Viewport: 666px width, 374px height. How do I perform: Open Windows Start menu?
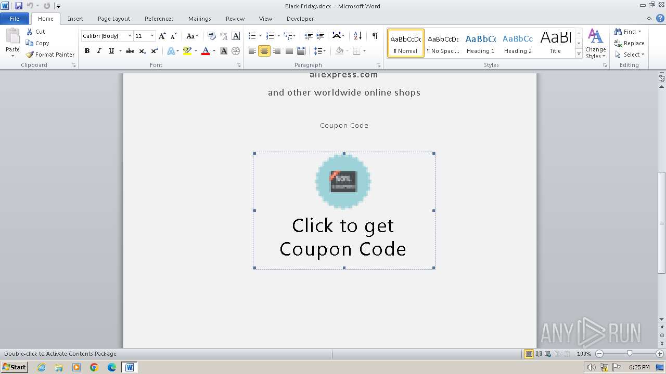point(14,367)
